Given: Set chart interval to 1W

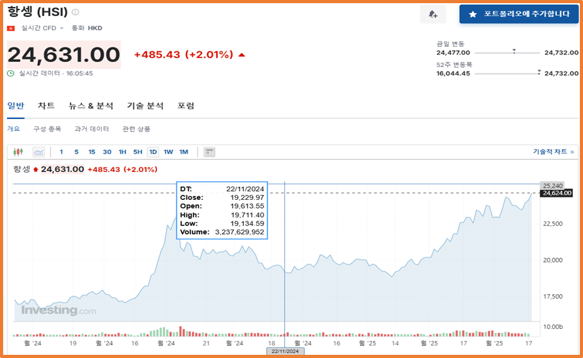Looking at the screenshot, I should 169,152.
